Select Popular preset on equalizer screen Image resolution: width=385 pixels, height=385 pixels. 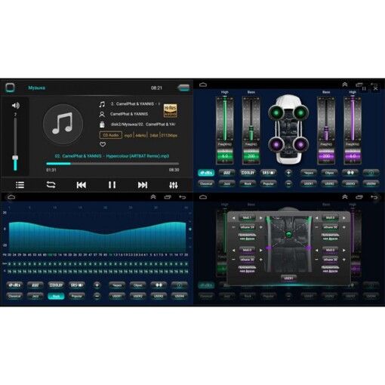coord(76,296)
